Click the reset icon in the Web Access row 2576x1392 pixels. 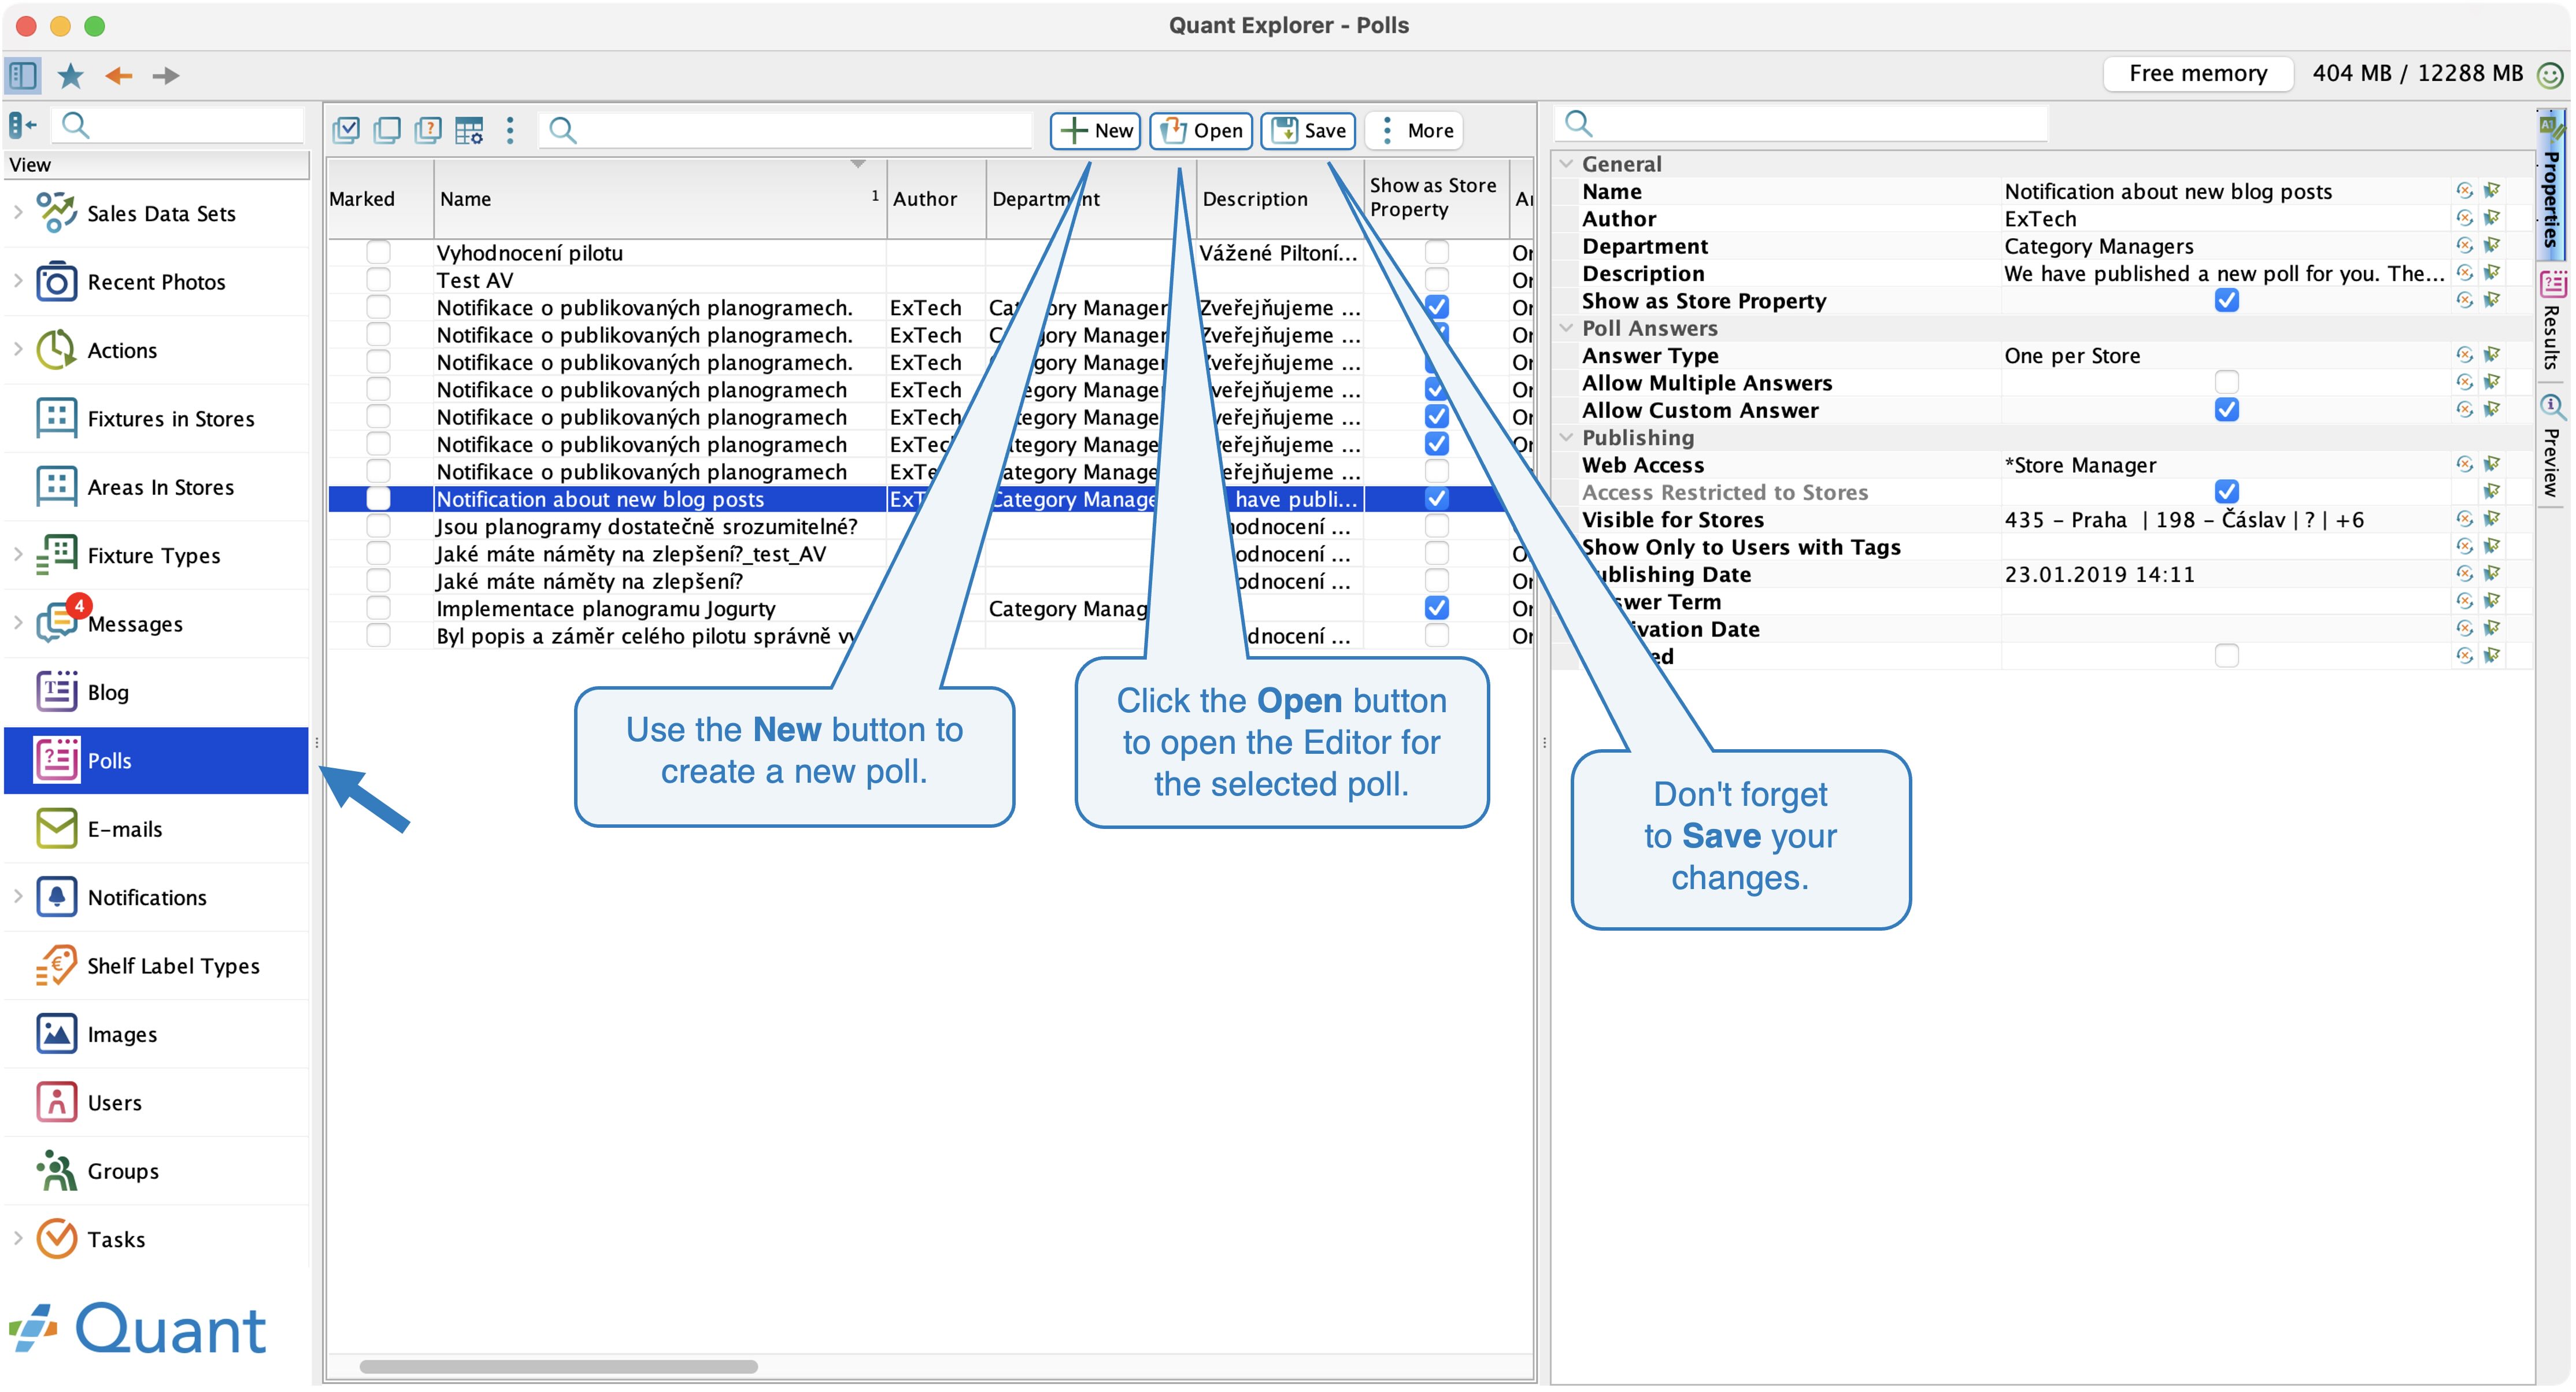point(2464,464)
